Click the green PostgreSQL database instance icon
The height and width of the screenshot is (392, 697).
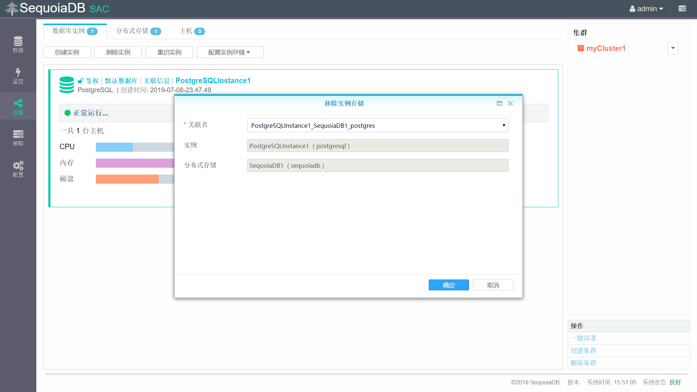click(x=66, y=85)
